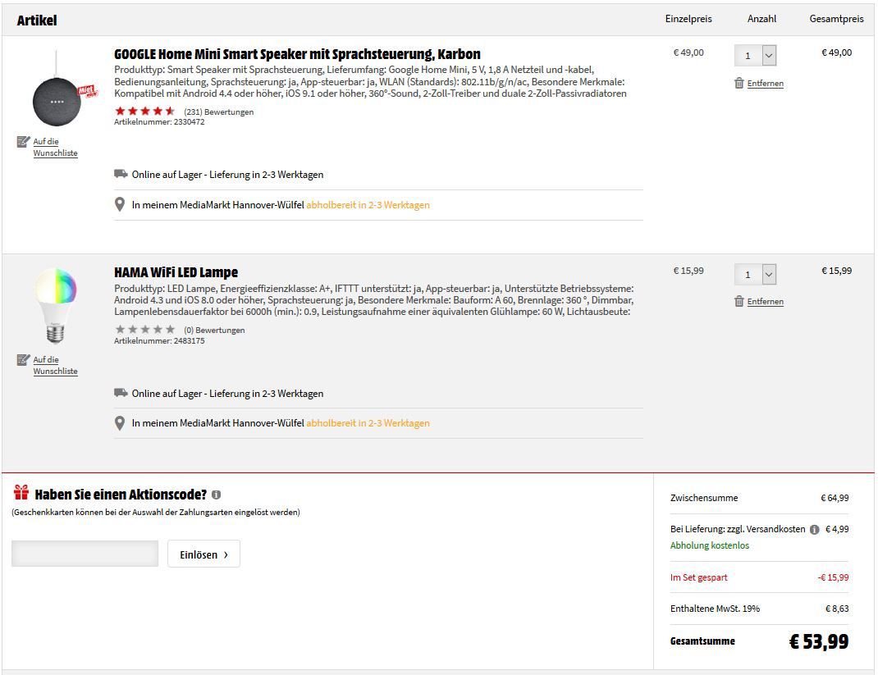Screen dimensions: 878x675
Task: Click the delivery truck icon for Google Home Mini
Action: click(x=121, y=174)
